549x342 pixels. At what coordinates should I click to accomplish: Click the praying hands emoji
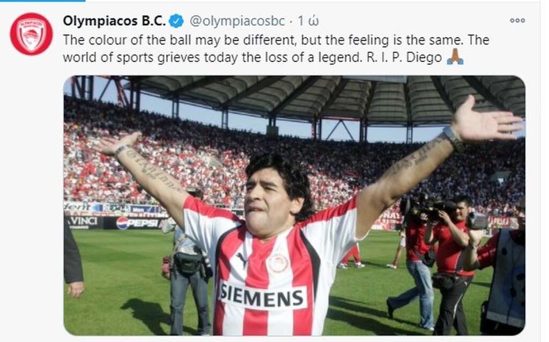455,57
